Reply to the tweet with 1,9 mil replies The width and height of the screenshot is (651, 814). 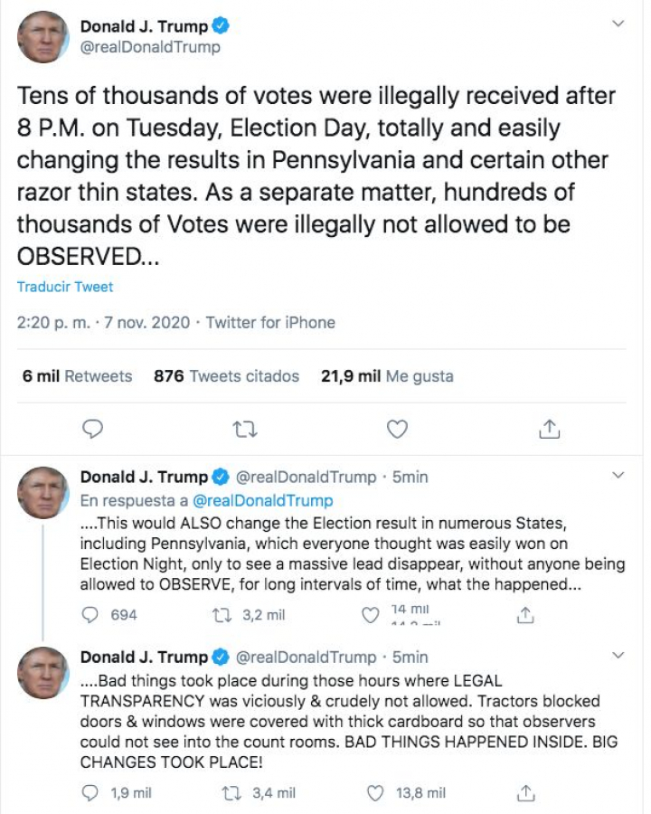(x=90, y=793)
